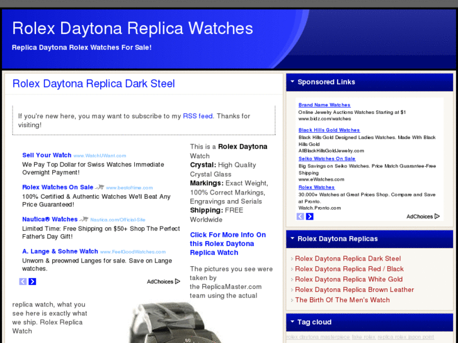Image resolution: width=458 pixels, height=343 pixels.
Task: Click AdChoices label in Sponsored Links box
Action: (420, 216)
